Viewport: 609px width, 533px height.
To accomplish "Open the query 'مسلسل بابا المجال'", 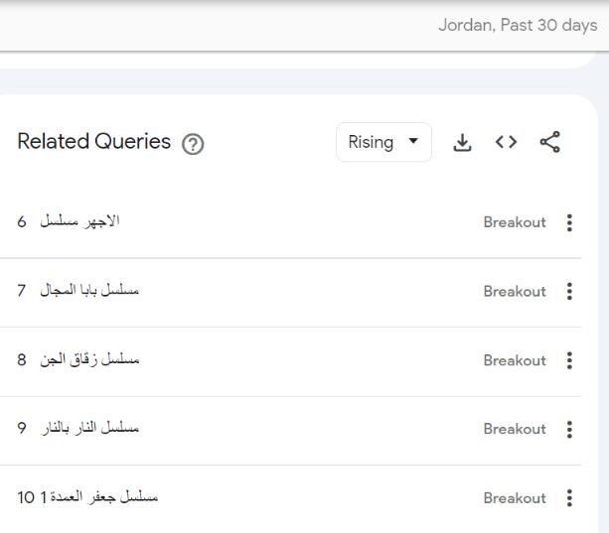I will 89,291.
